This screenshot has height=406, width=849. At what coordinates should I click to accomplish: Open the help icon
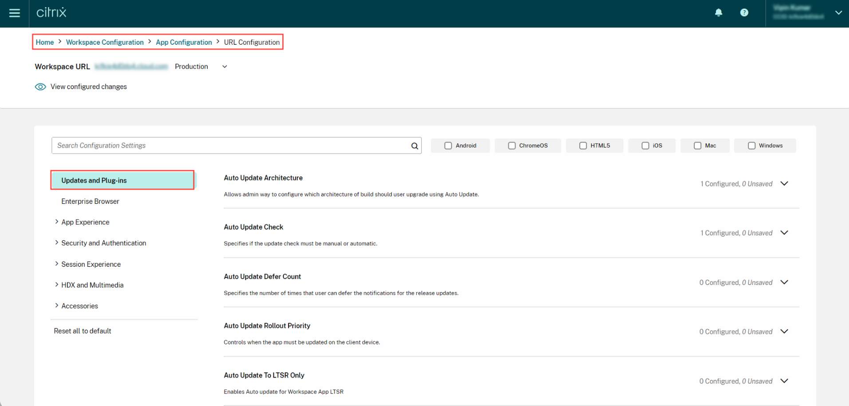point(744,12)
